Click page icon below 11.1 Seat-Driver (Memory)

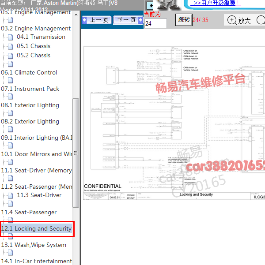point(11,178)
